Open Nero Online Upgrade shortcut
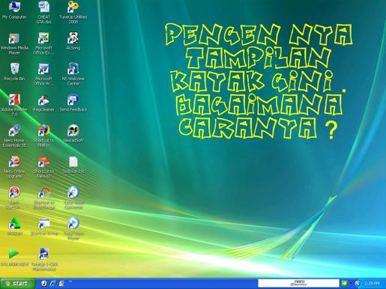Screen dimensions: 386x289 [14, 167]
